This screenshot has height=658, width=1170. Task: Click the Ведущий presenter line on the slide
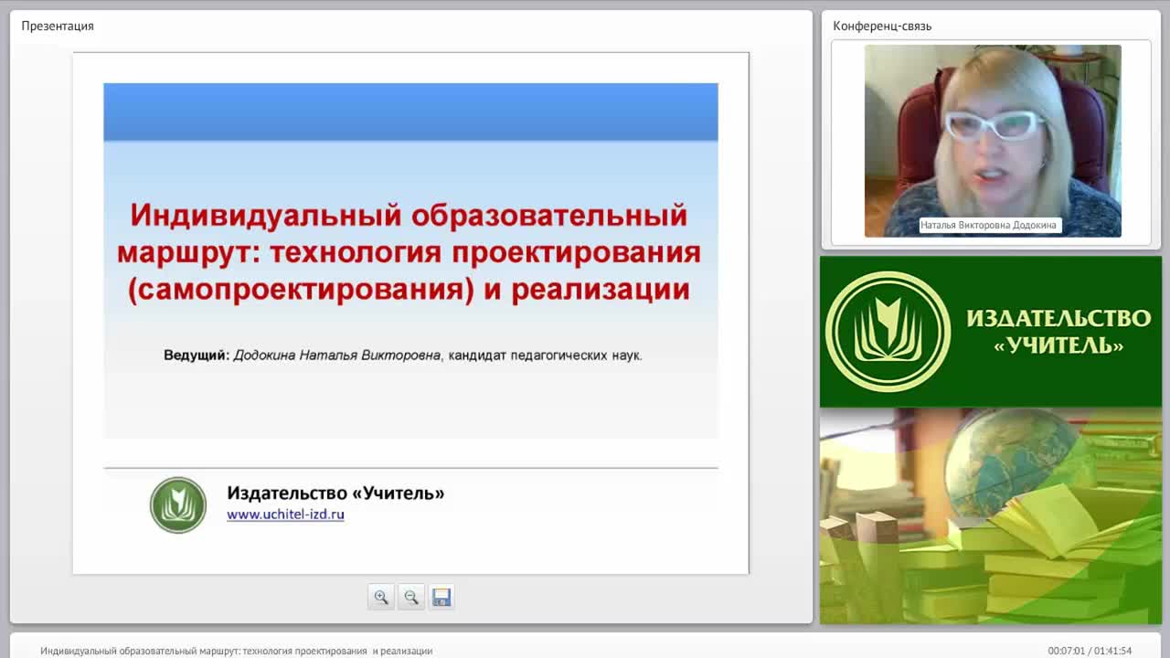click(403, 355)
